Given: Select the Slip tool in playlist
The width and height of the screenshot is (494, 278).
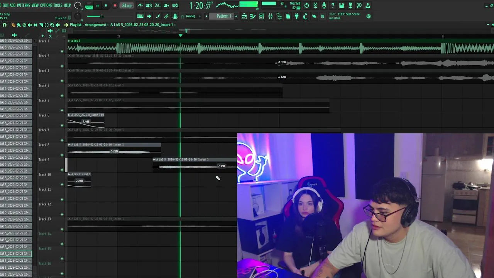Looking at the screenshot, I should click(35, 25).
